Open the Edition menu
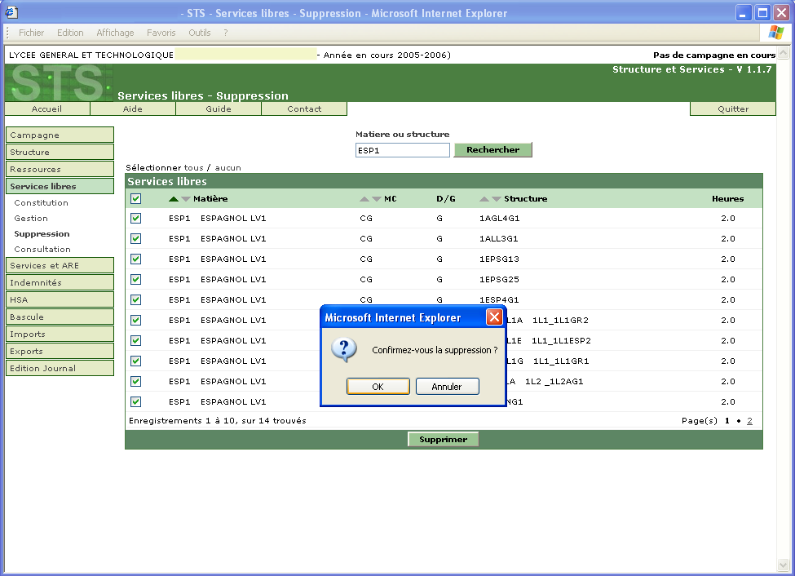The width and height of the screenshot is (795, 576). 70,33
